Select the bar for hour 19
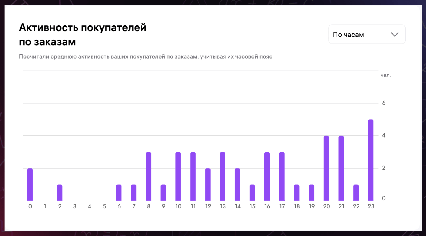Screen dimensions: 426x236 coord(311,193)
